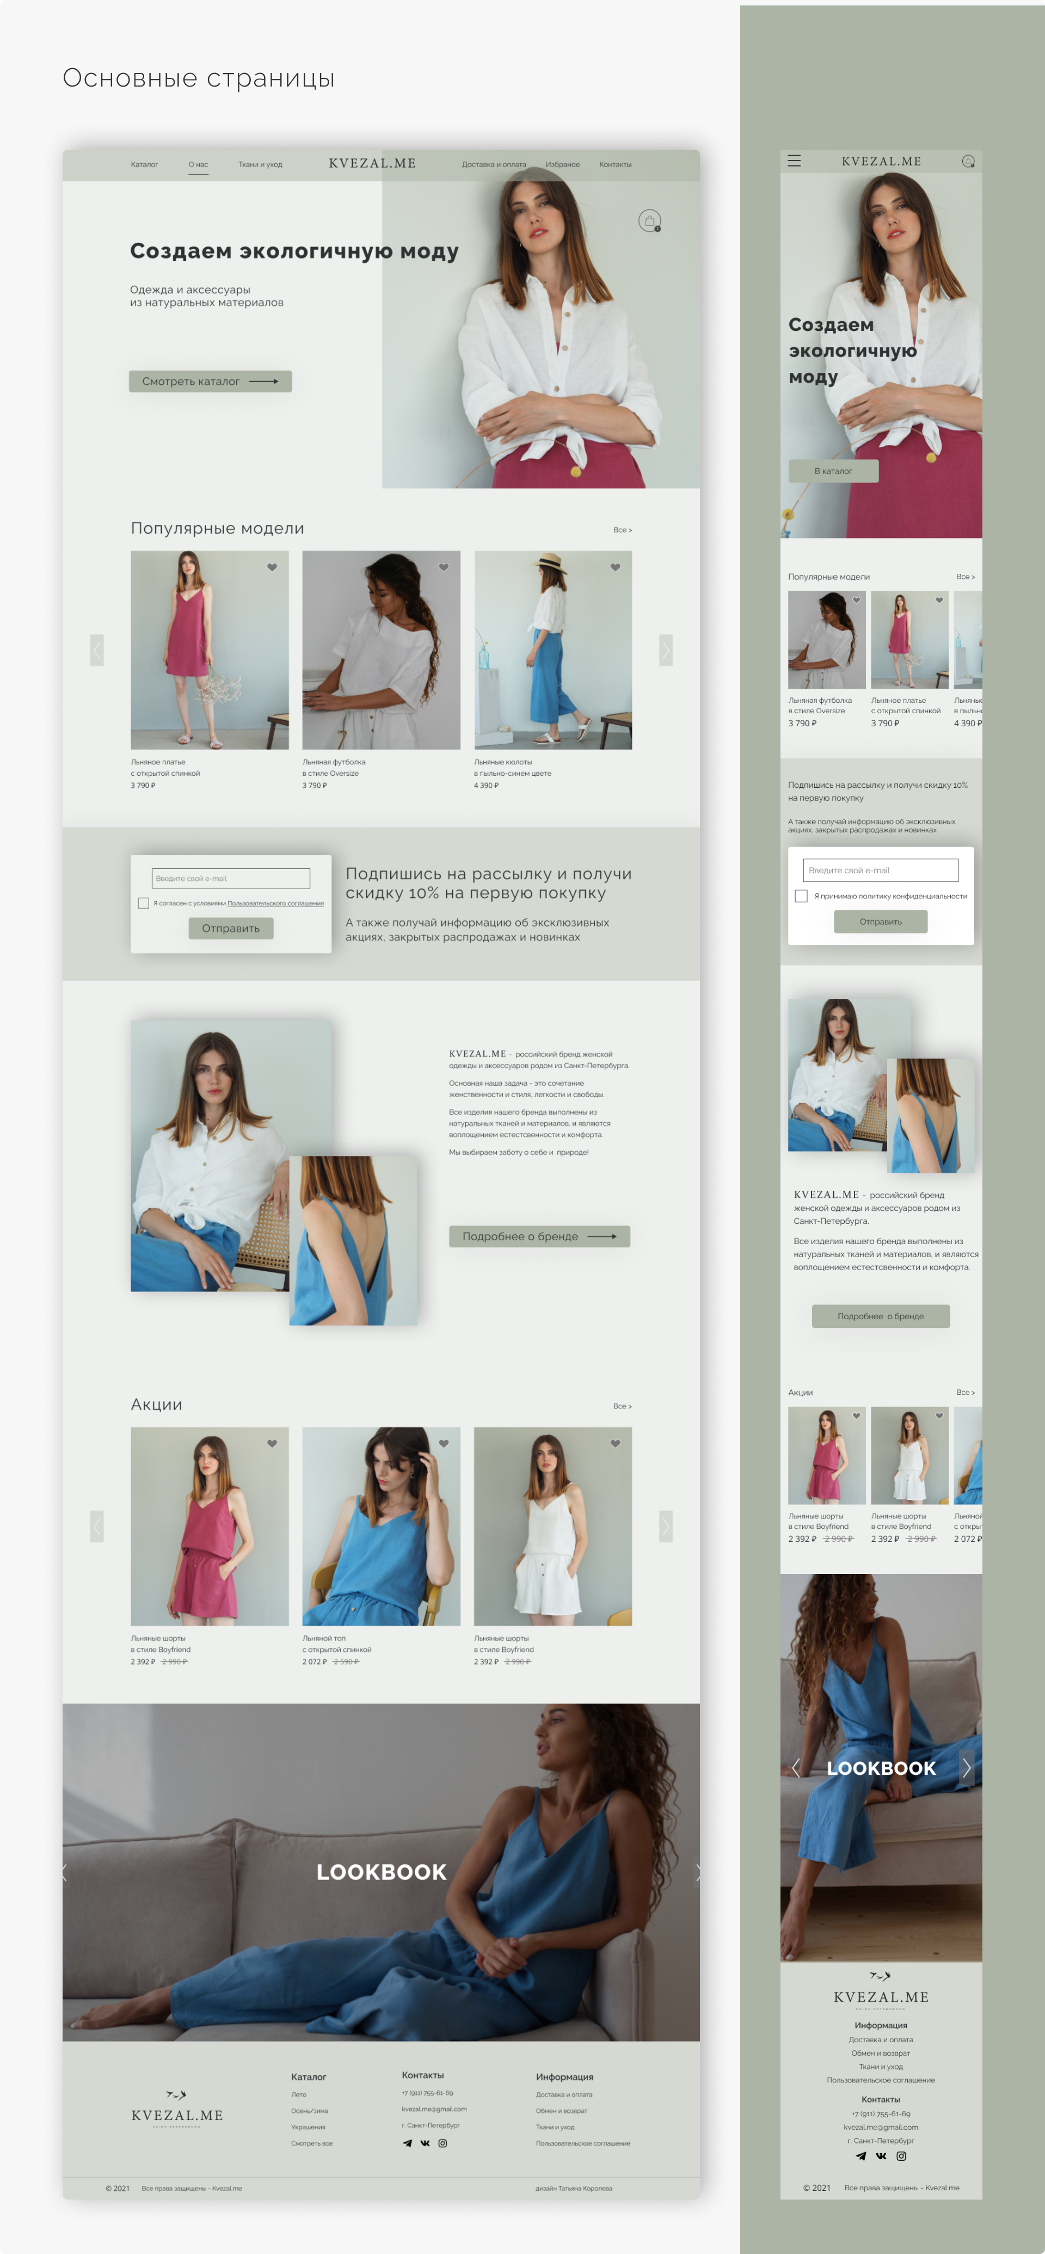The height and width of the screenshot is (2254, 1045).
Task: Open Telegram icon in desktop footer
Action: pyautogui.click(x=408, y=2143)
